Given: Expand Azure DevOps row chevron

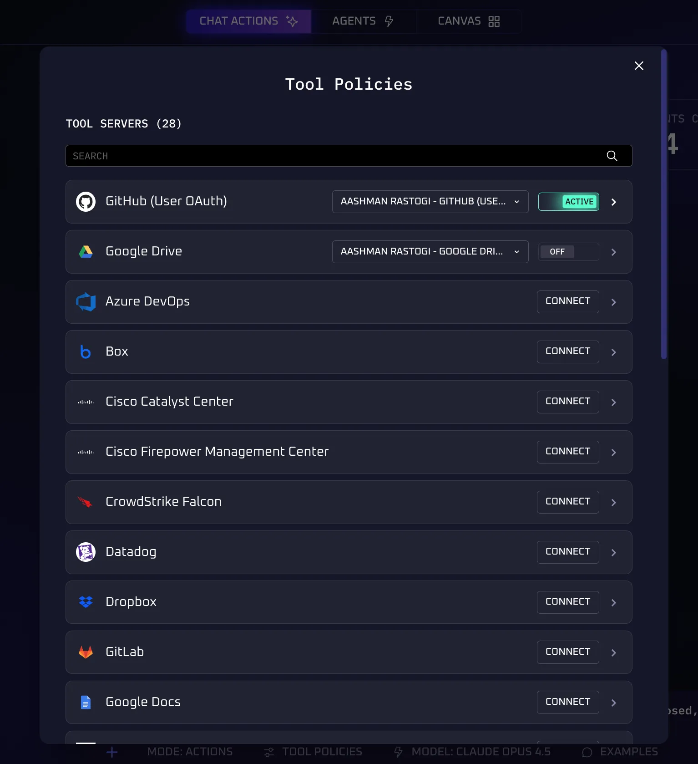Looking at the screenshot, I should (x=613, y=302).
